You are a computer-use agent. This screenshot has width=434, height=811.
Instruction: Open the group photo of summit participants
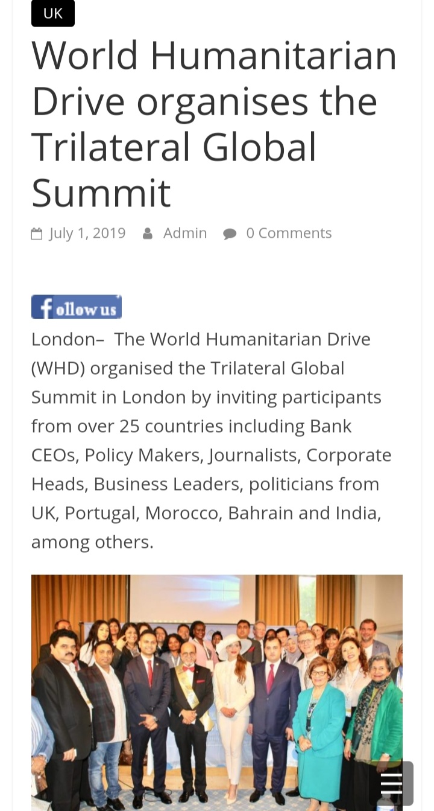tap(217, 692)
